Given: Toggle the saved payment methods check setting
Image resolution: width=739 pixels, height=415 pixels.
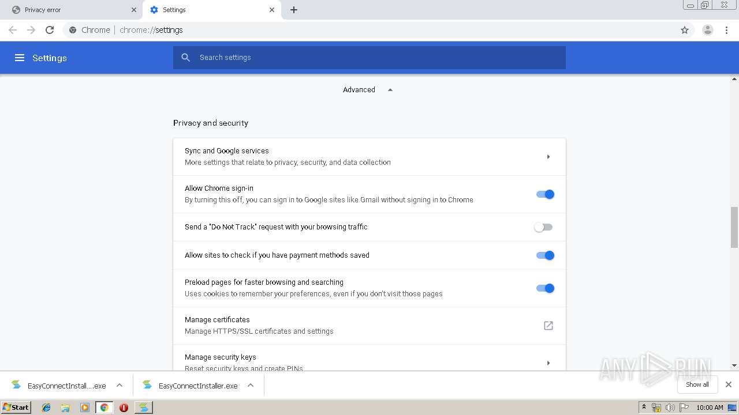Looking at the screenshot, I should 545,255.
